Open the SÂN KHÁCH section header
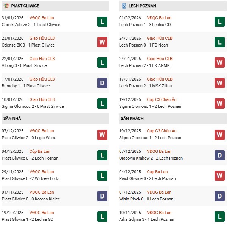The image size is (227, 225). click(132, 119)
